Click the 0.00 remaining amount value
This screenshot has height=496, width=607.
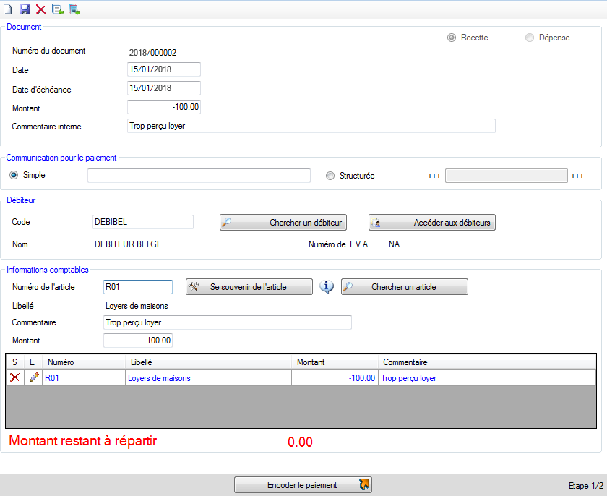(x=300, y=442)
